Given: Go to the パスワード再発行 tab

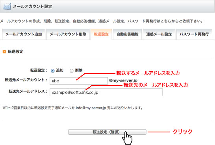Looking at the screenshot, I should 194,34.
